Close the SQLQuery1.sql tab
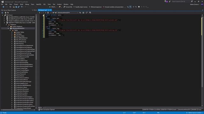The image size is (204, 114). [x=51, y=10]
